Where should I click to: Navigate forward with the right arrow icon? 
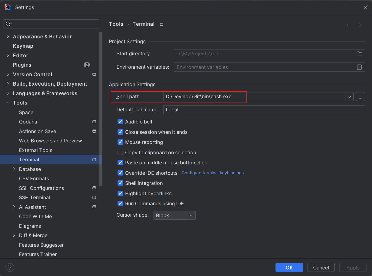click(359, 25)
